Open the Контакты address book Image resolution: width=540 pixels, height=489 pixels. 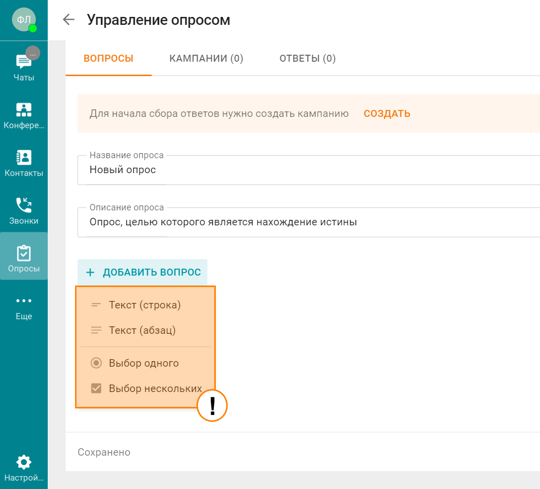[x=24, y=163]
